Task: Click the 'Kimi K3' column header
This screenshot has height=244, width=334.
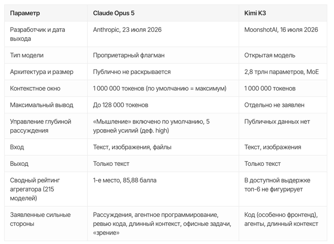Action: point(255,13)
